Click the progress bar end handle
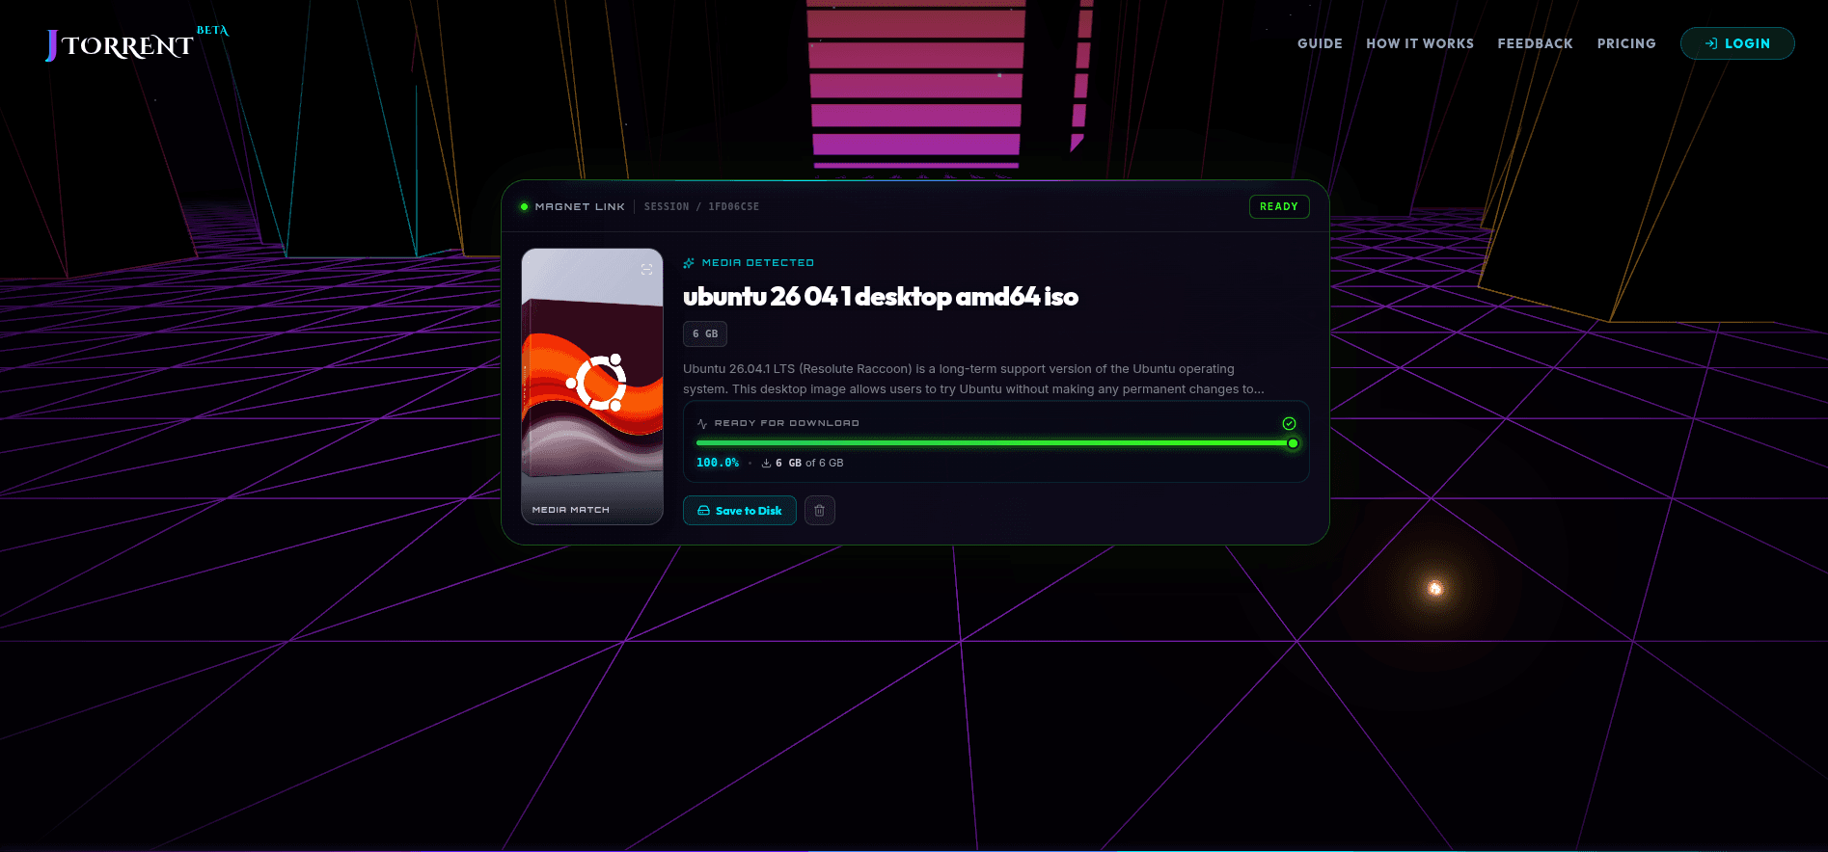 1293,443
